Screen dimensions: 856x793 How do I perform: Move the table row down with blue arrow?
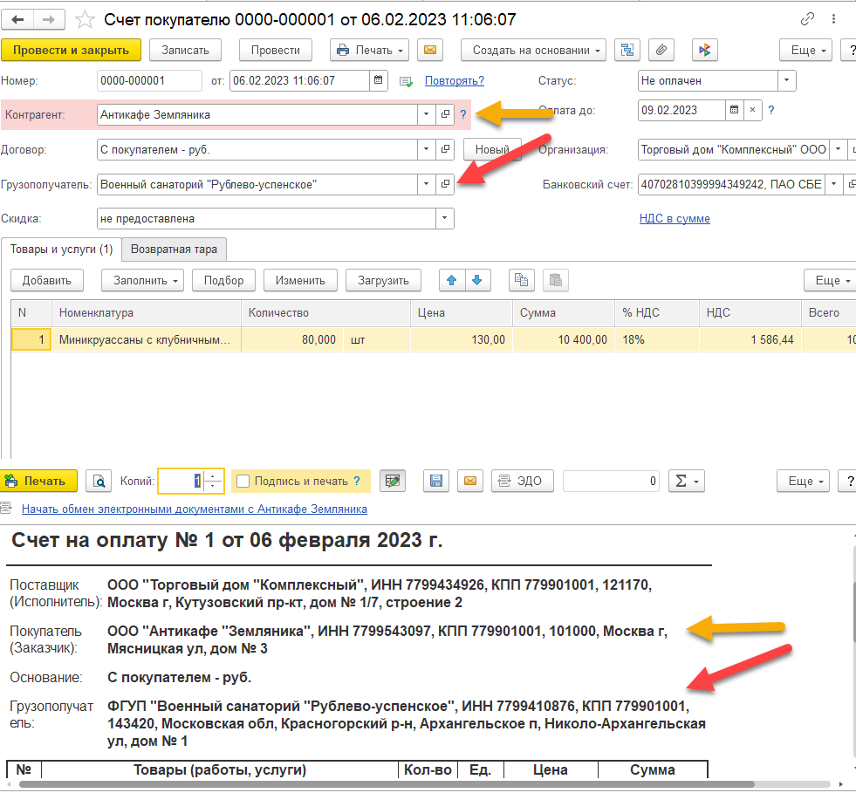(477, 281)
